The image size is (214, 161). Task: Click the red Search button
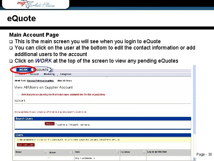click(50, 124)
